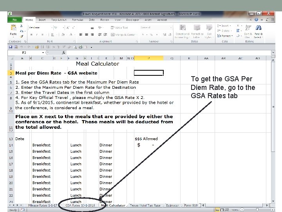
Task: Align text right in cell
Action: pos(92,35)
